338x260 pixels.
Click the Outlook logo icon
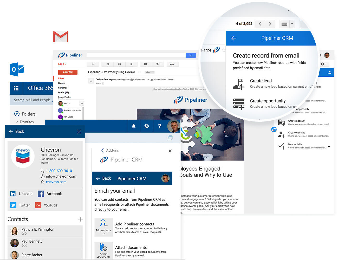17,69
